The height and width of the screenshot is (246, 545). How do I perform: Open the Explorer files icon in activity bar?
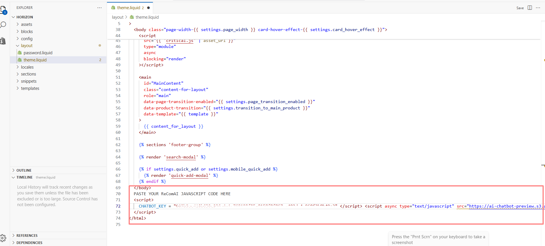[3, 10]
